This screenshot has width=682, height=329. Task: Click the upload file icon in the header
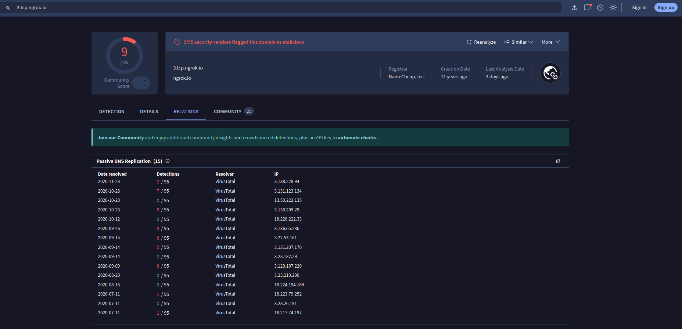(x=574, y=8)
